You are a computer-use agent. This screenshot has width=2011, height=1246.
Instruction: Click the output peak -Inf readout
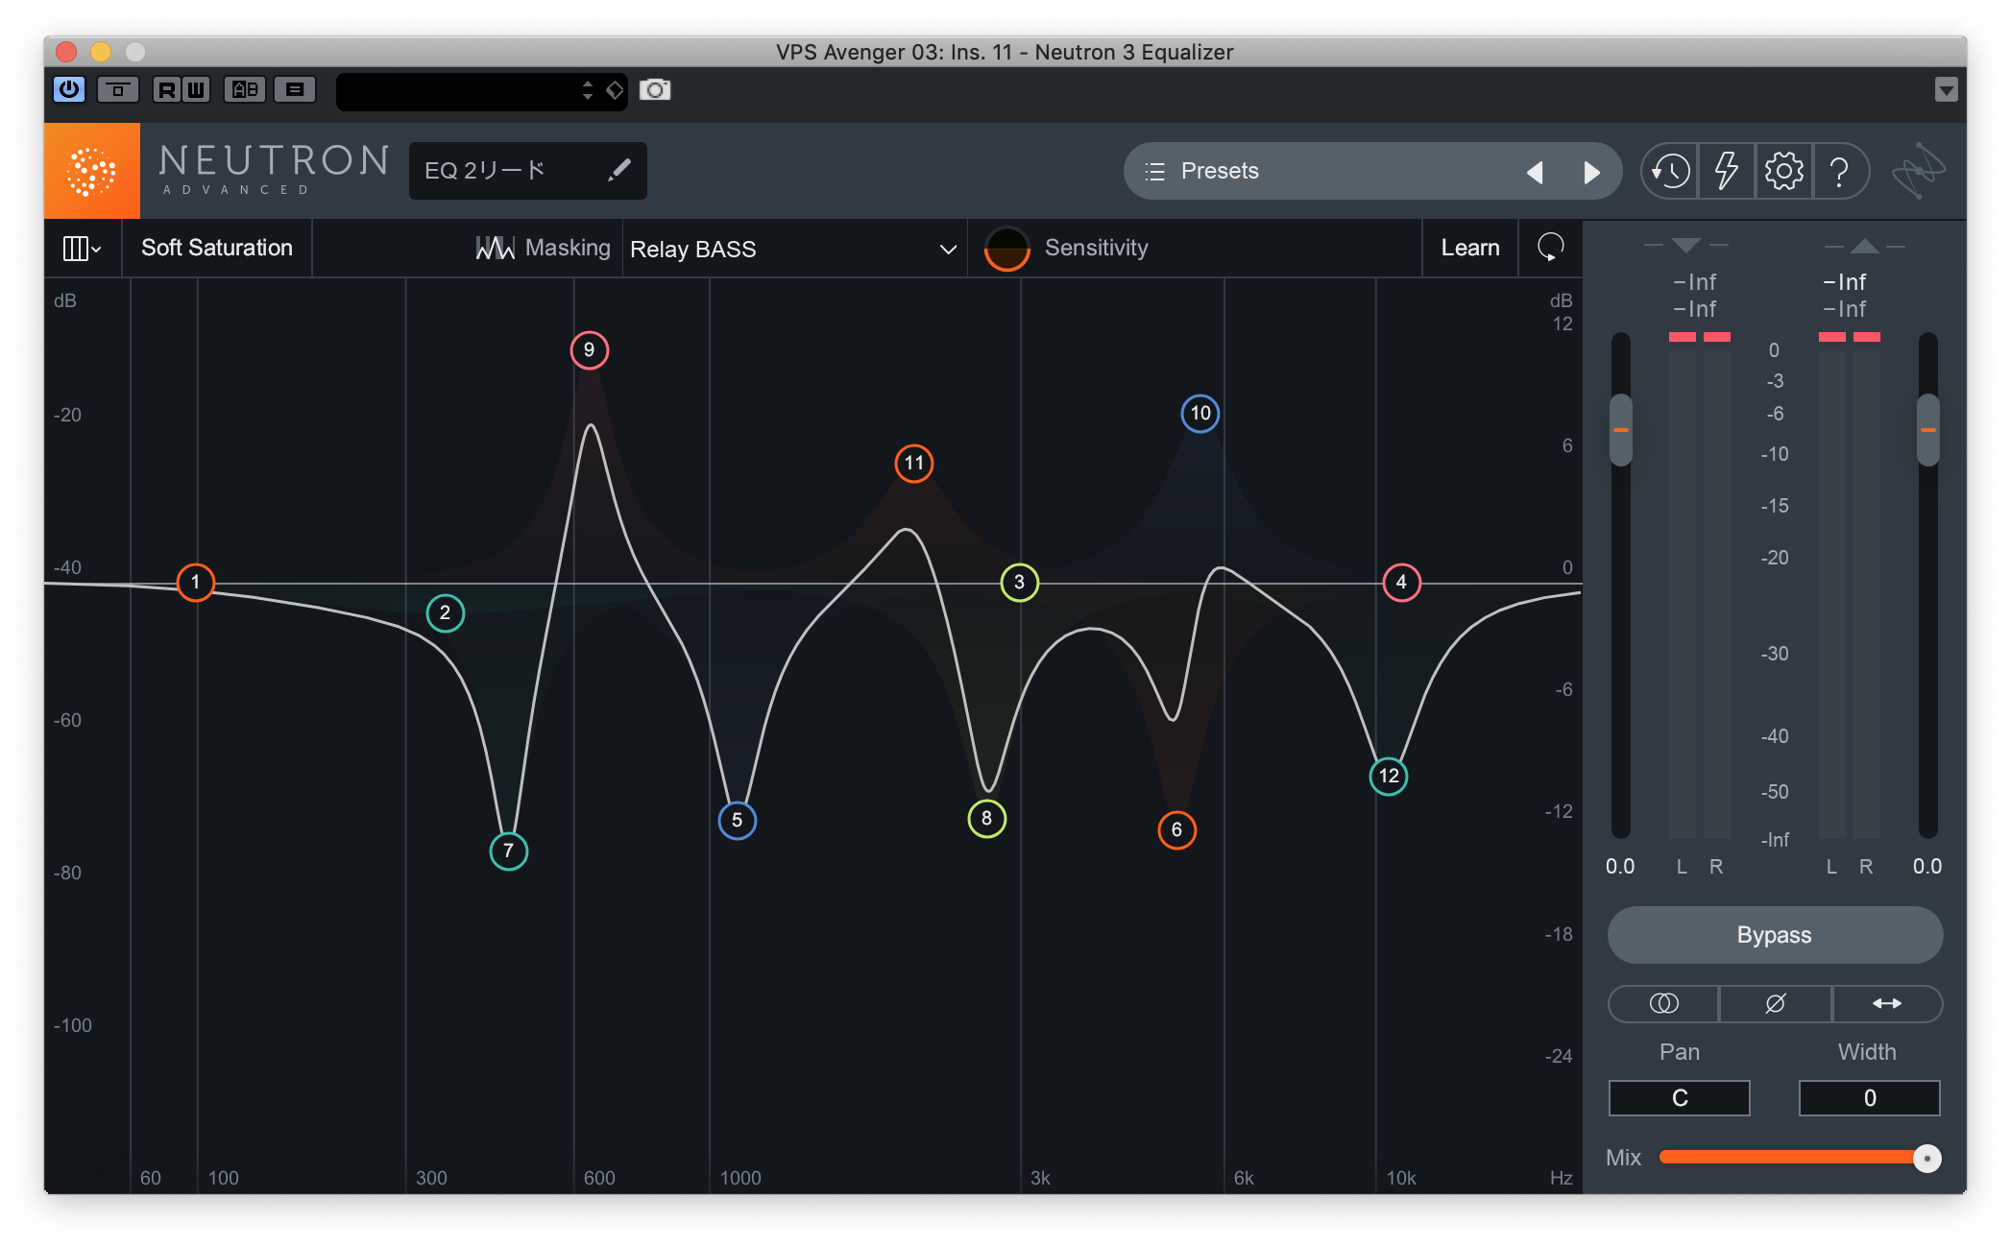1845,282
